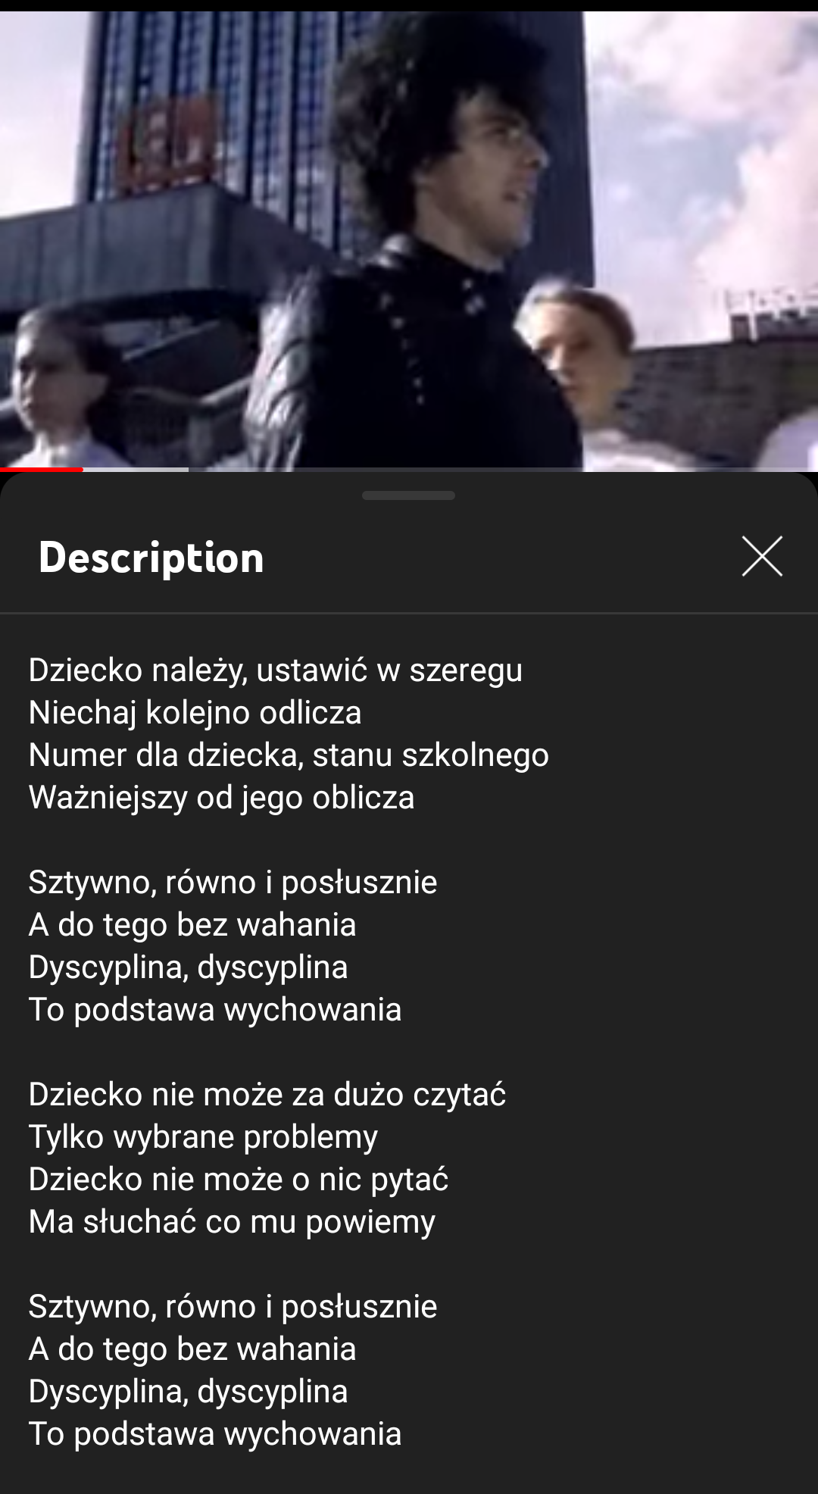Click the red played portion of progress bar

(x=42, y=470)
